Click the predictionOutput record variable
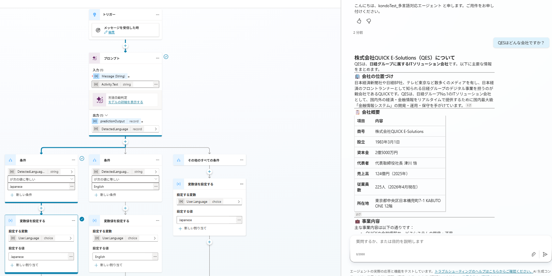 pos(117,121)
